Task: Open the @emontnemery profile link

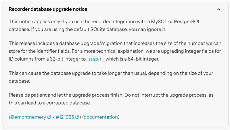Action: pyautogui.click(x=28, y=117)
